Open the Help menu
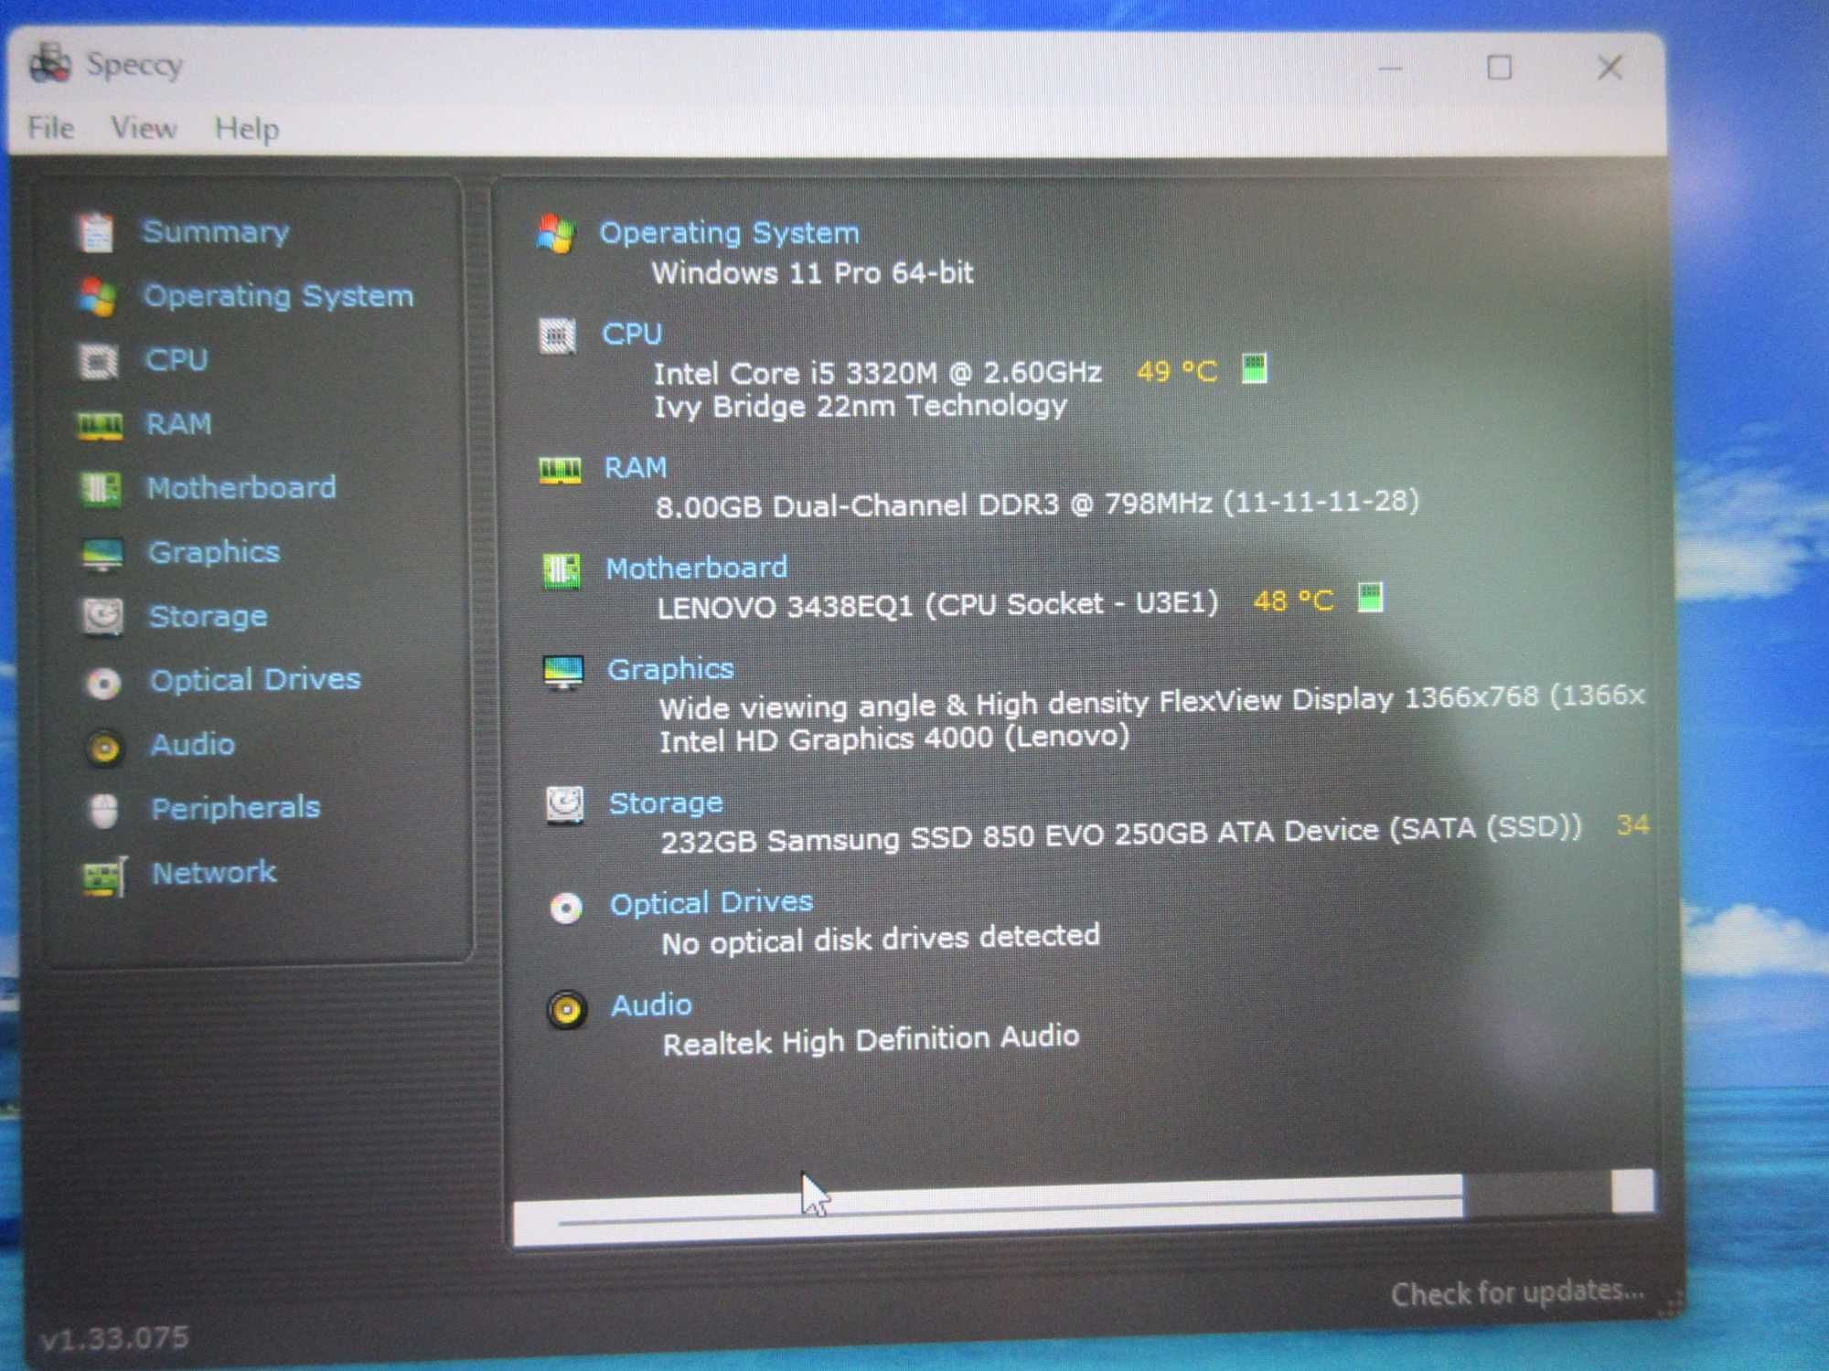Screen dimensions: 1829x1371 pos(247,129)
